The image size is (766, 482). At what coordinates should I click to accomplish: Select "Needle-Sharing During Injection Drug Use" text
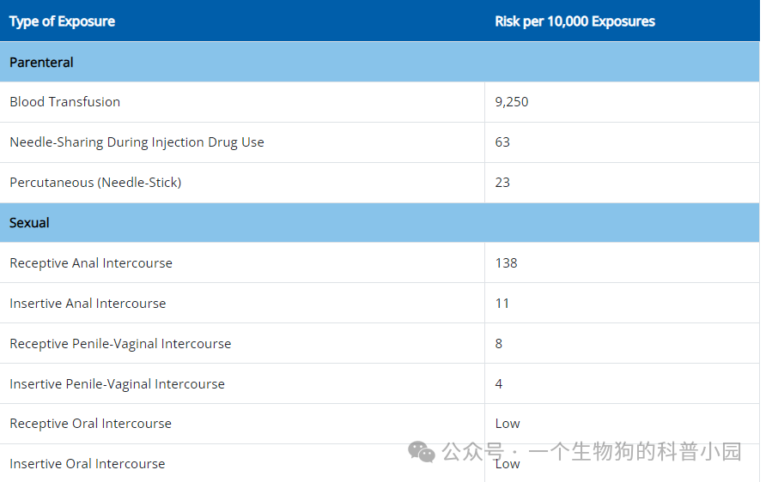(x=137, y=142)
